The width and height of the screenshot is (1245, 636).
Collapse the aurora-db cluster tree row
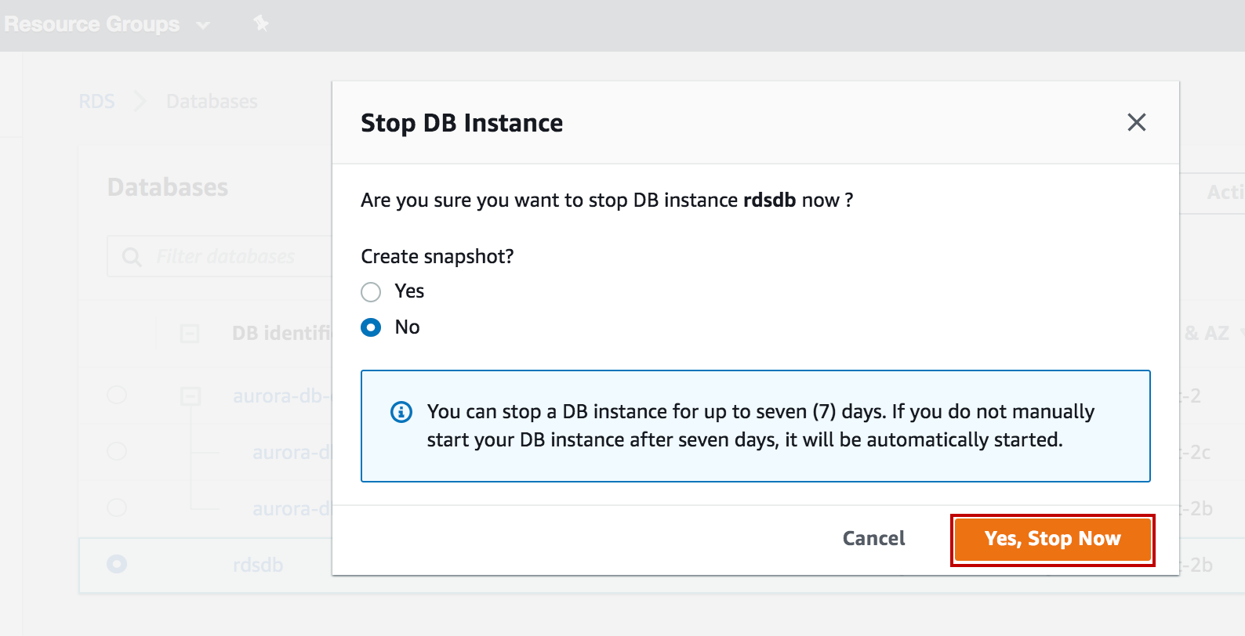(191, 396)
